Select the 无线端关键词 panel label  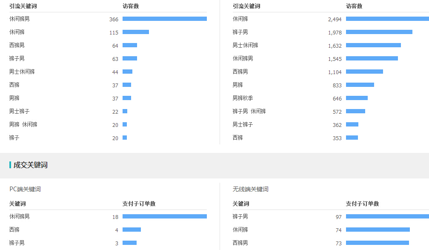(250, 189)
